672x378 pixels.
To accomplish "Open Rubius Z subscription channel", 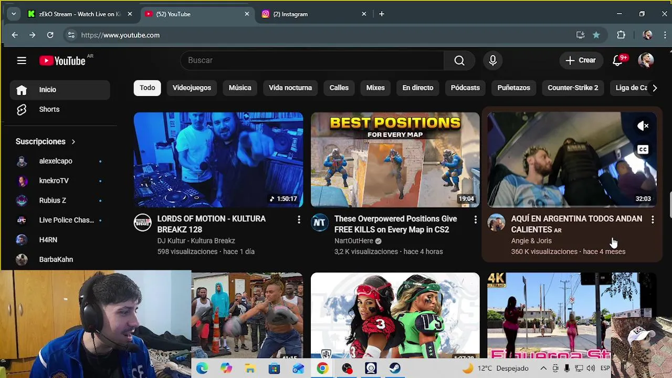I will (x=60, y=201).
